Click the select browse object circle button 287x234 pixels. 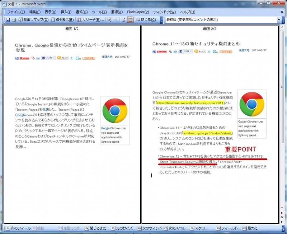pyautogui.click(x=282, y=217)
